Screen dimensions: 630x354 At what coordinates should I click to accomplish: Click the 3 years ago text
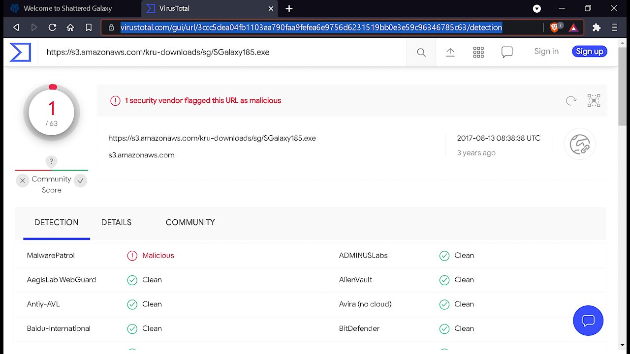[476, 153]
